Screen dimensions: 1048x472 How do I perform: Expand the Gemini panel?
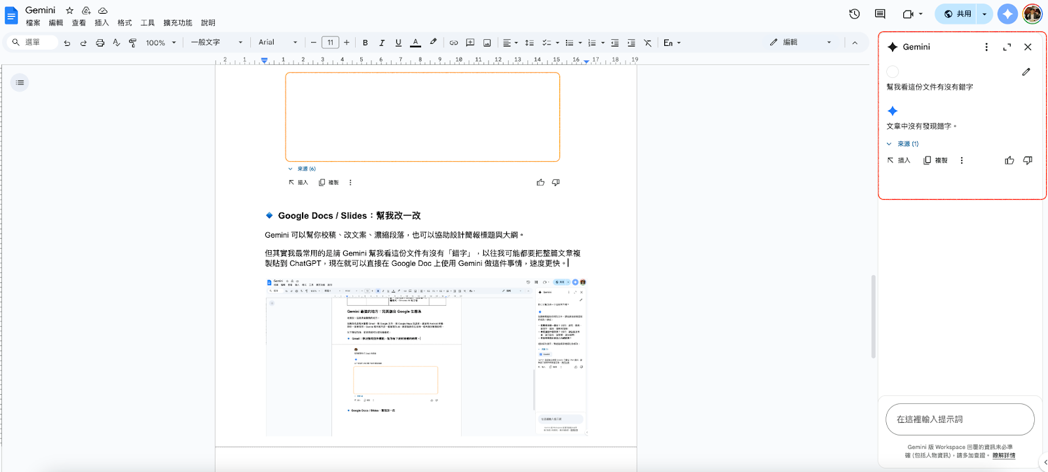[1007, 47]
